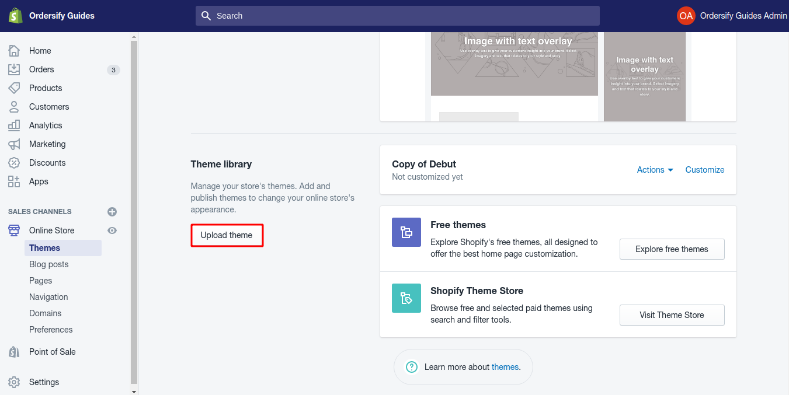Open Domains under Online Store

[x=46, y=313]
